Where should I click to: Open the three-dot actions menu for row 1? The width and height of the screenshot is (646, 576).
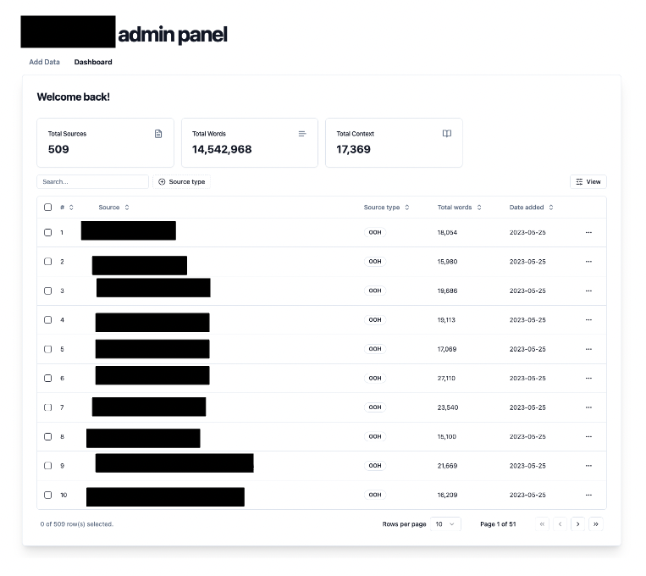(588, 232)
